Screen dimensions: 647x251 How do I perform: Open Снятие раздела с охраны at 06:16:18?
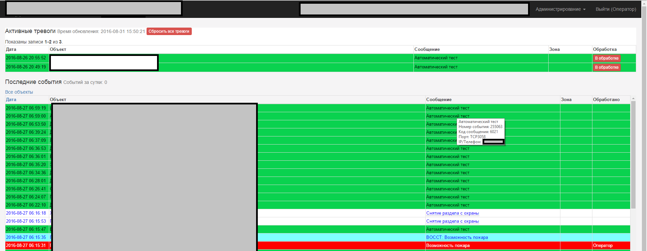[452, 213]
